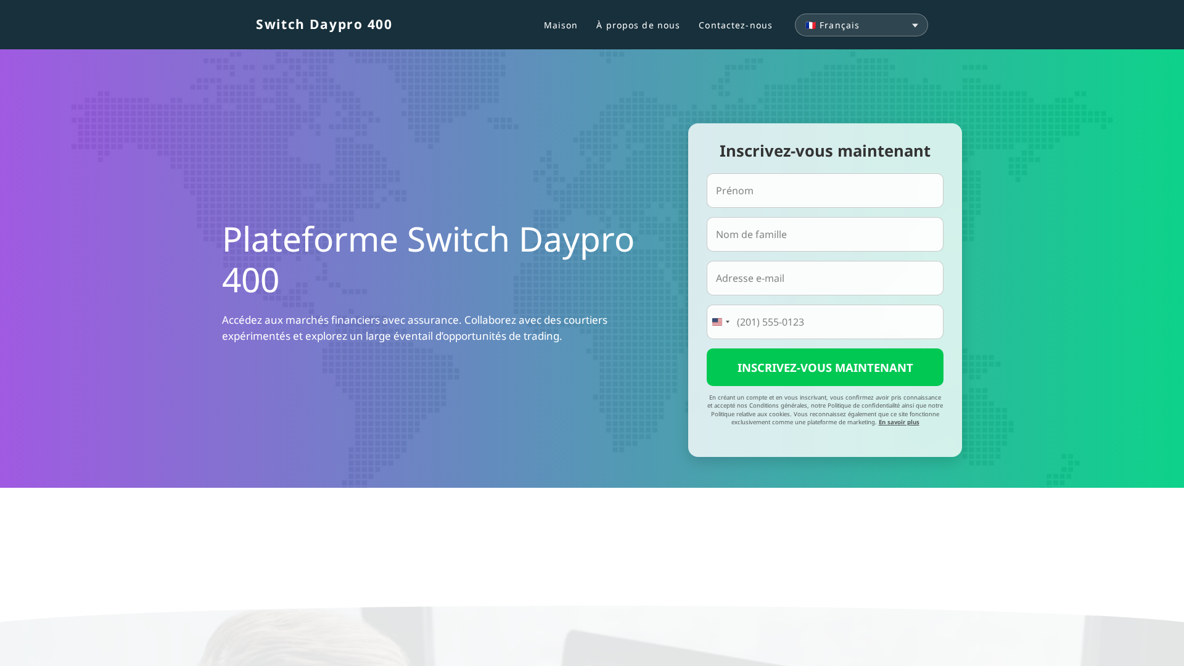This screenshot has width=1184, height=666.
Task: Focus the Adresse e-mail input
Action: tap(824, 278)
